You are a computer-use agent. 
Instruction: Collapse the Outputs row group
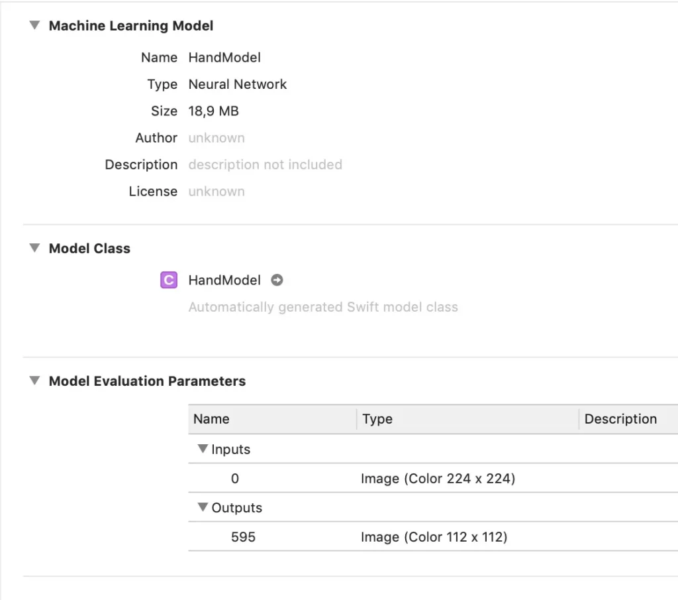point(203,507)
